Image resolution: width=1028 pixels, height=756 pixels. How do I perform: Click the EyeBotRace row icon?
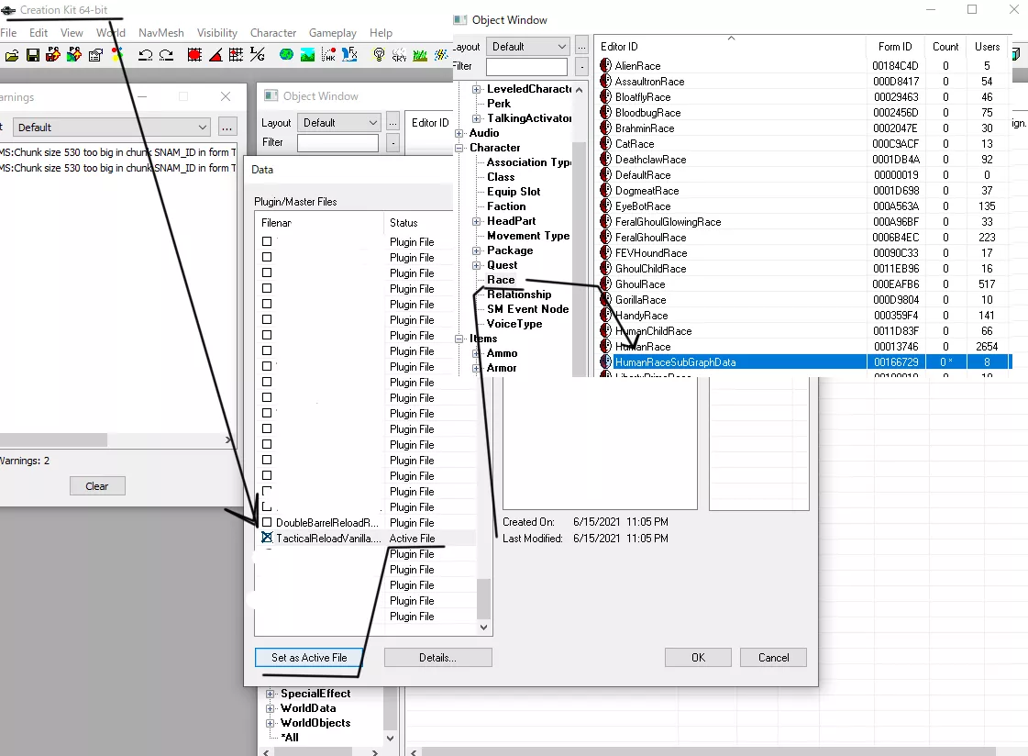click(x=606, y=206)
